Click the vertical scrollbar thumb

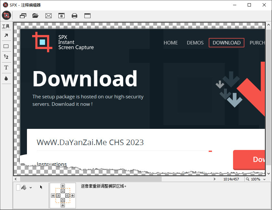[x=268, y=97]
